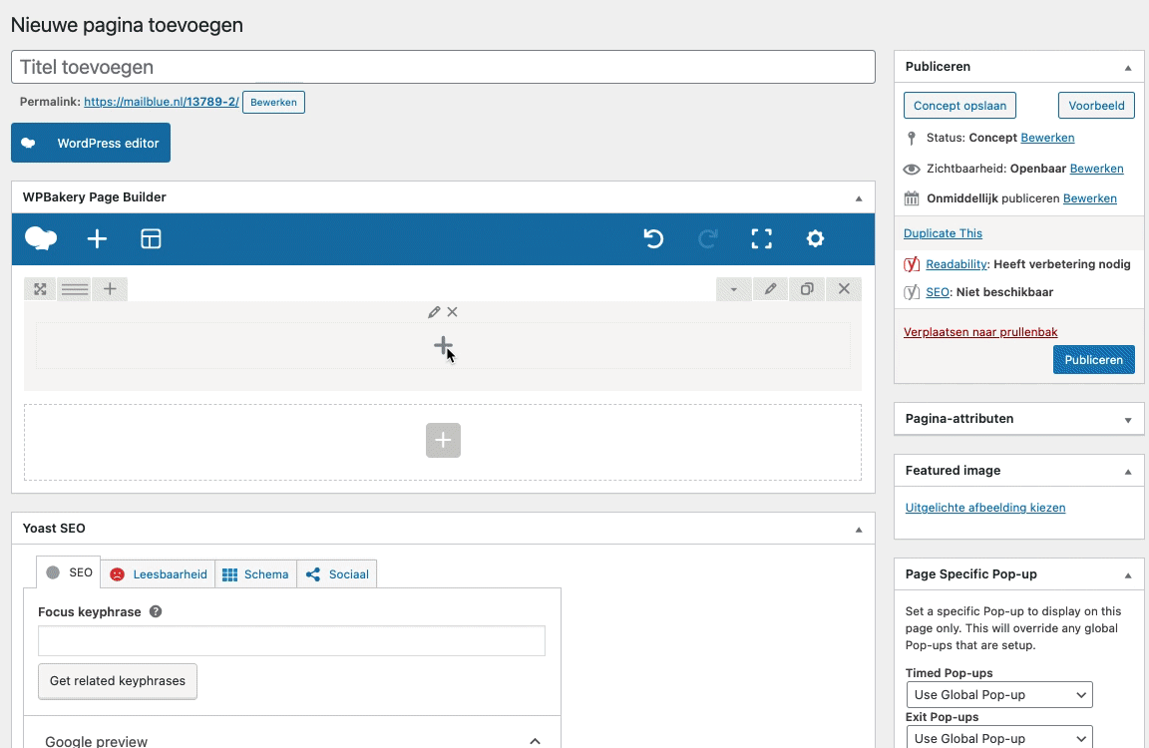Image resolution: width=1149 pixels, height=748 pixels.
Task: Click the Concept opslaan button
Action: point(959,106)
